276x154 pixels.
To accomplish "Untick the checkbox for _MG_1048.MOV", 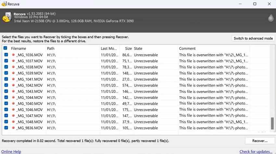I will [6, 122].
